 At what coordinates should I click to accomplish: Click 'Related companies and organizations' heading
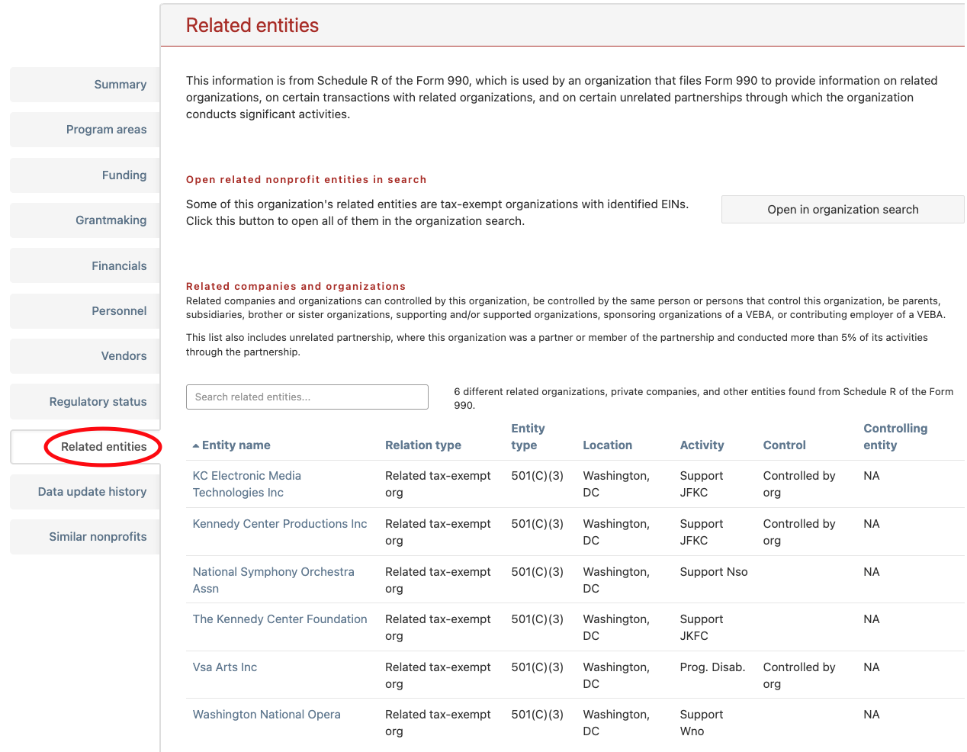coord(296,287)
